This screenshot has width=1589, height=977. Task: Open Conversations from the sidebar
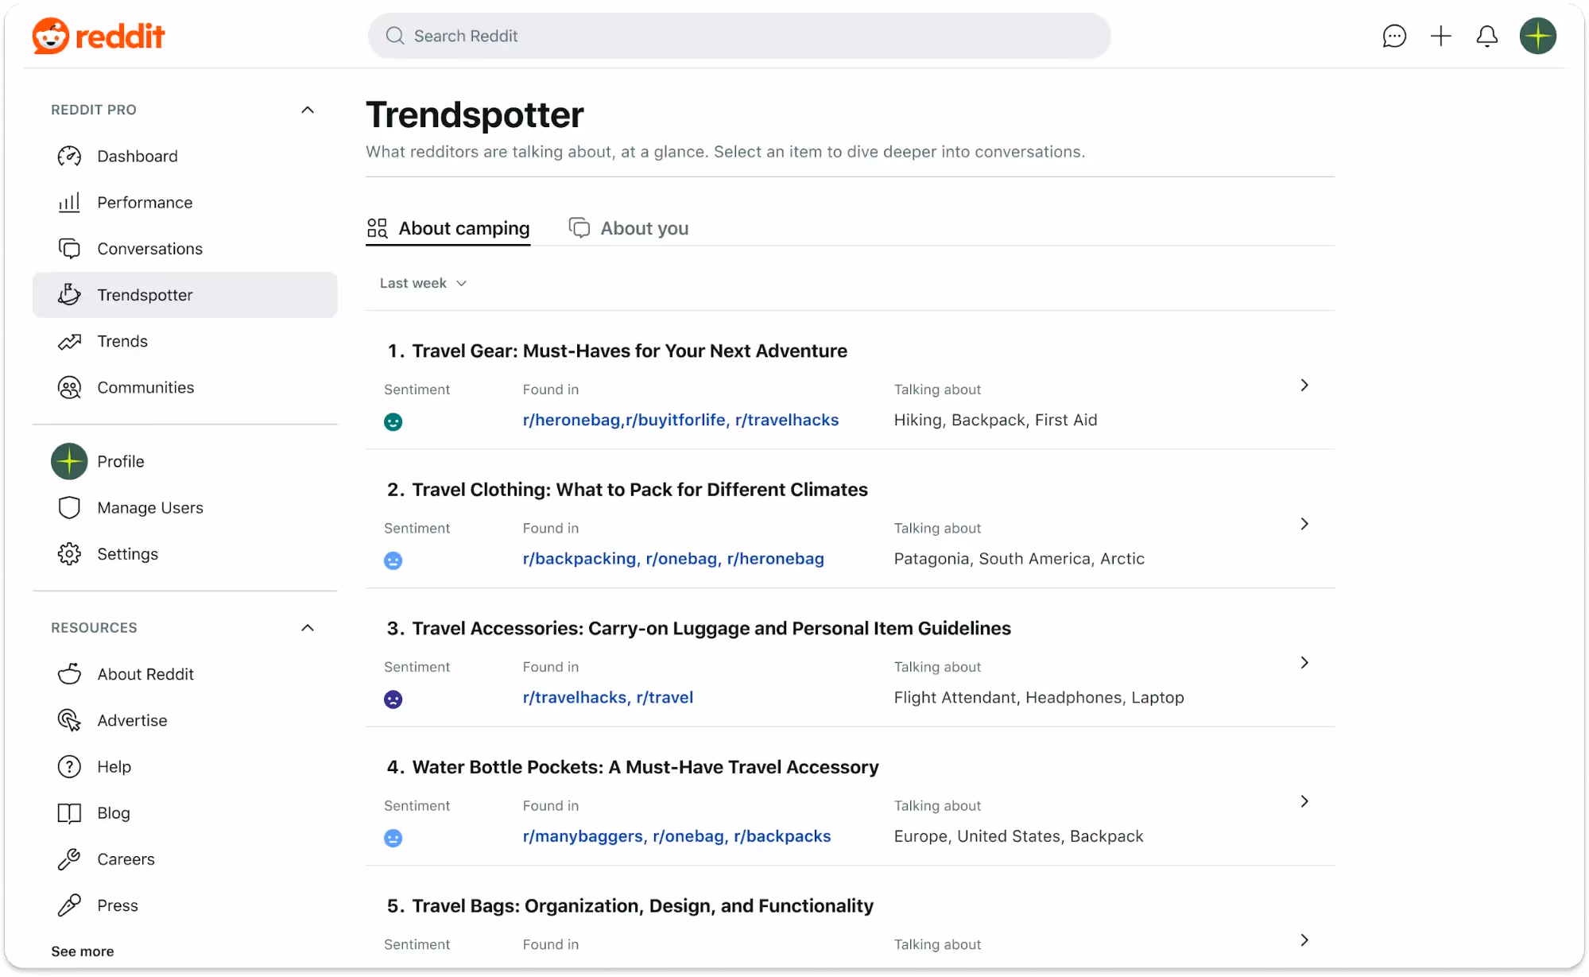[149, 248]
